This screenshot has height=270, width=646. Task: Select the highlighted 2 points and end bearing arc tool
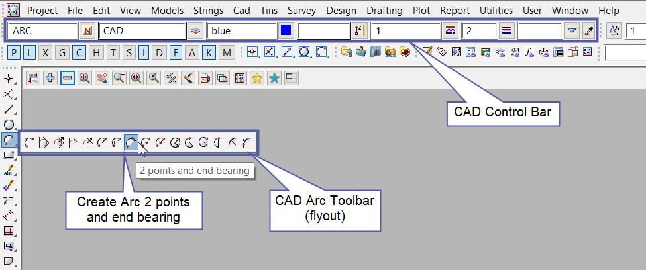pyautogui.click(x=131, y=142)
